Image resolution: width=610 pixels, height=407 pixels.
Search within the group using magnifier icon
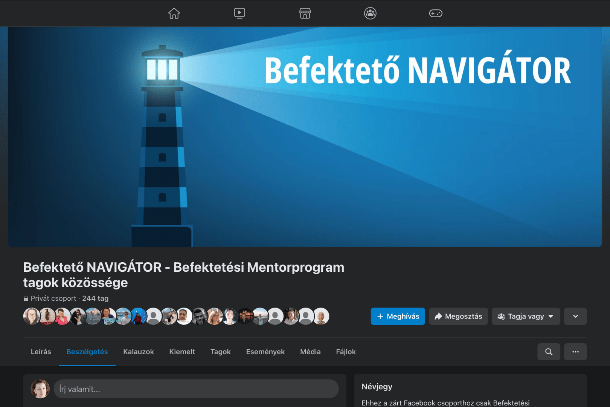549,352
